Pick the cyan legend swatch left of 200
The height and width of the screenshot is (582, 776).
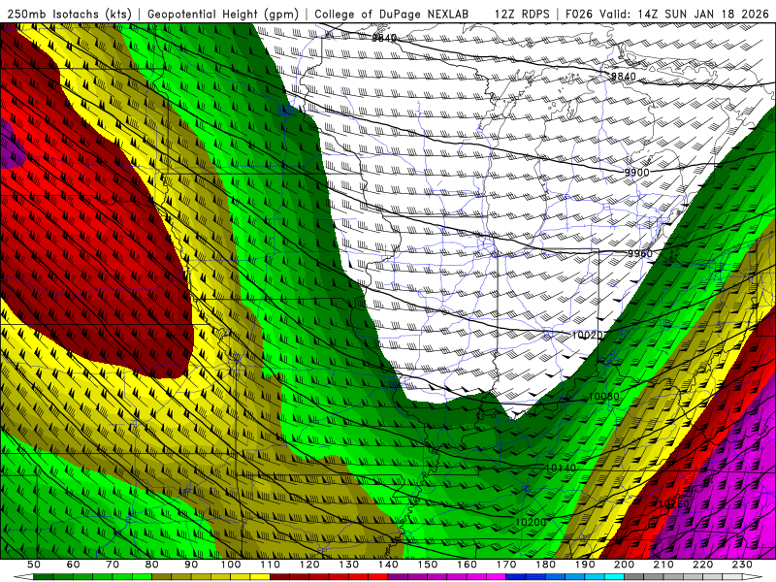(614, 577)
